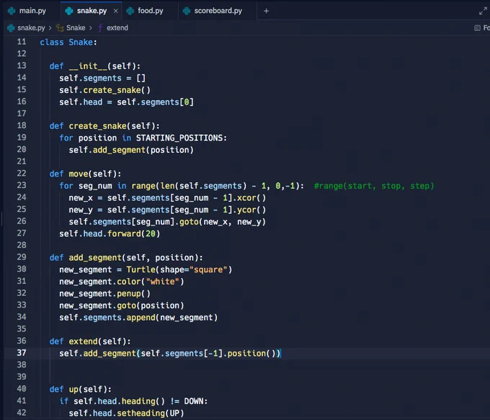This screenshot has height=420, width=490.
Task: Expand breadcrumb chevron after Snake
Action: point(91,28)
